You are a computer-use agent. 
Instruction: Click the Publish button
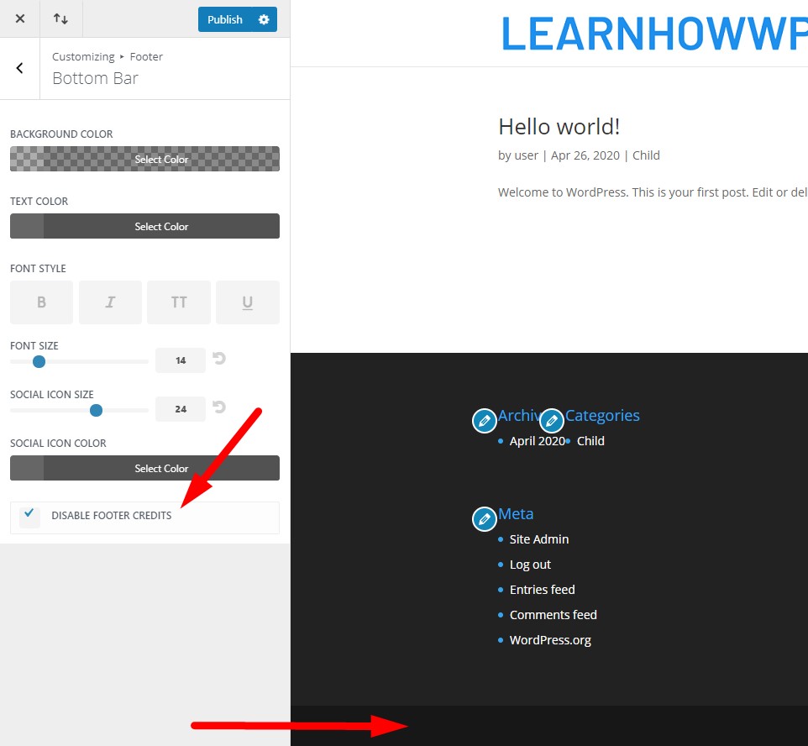pos(224,19)
